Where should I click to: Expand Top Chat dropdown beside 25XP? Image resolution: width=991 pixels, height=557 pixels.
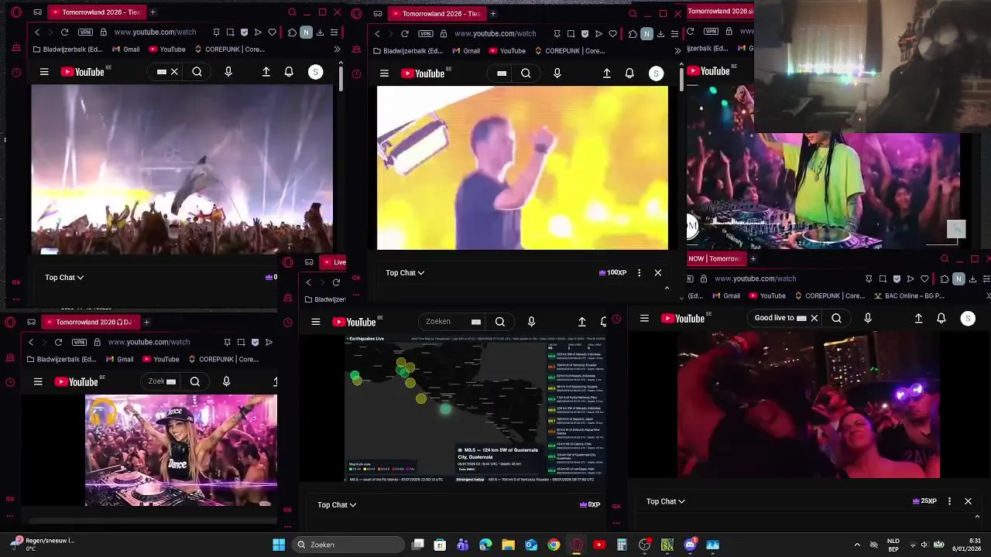666,501
